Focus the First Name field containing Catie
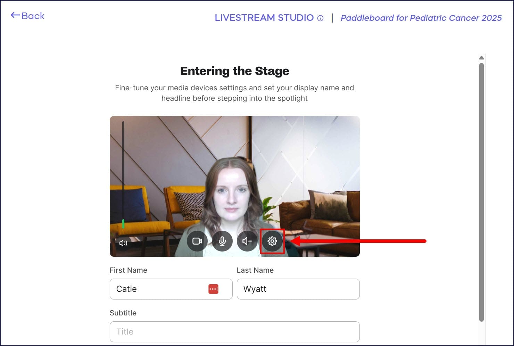 160,289
